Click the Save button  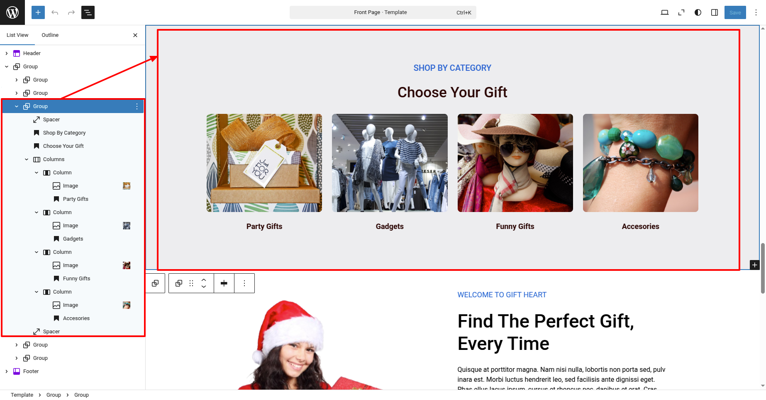735,12
